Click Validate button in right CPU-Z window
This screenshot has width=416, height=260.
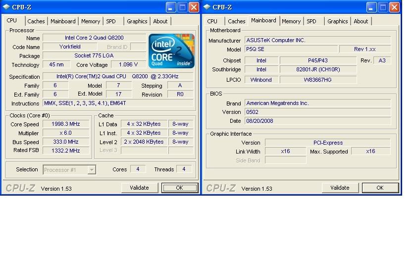click(340, 188)
